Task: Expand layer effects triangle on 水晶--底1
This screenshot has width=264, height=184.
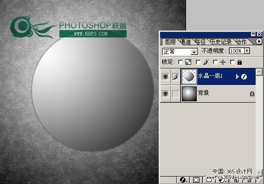Action: point(238,77)
